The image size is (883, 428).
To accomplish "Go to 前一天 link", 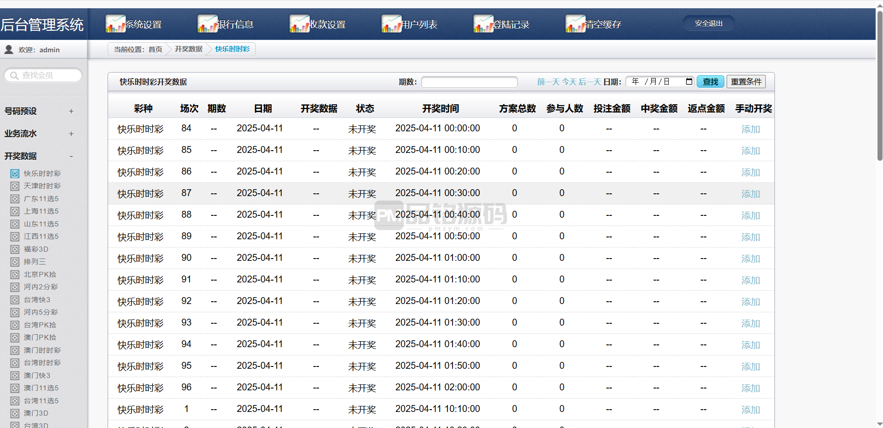I will click(548, 82).
